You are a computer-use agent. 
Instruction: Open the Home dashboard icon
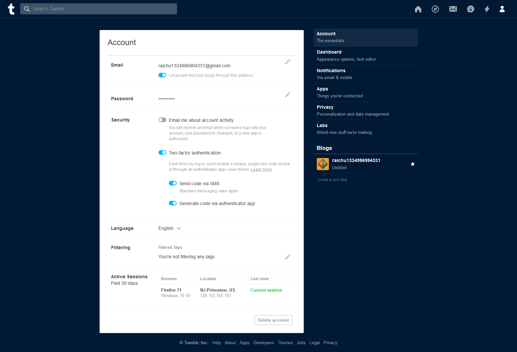[418, 9]
